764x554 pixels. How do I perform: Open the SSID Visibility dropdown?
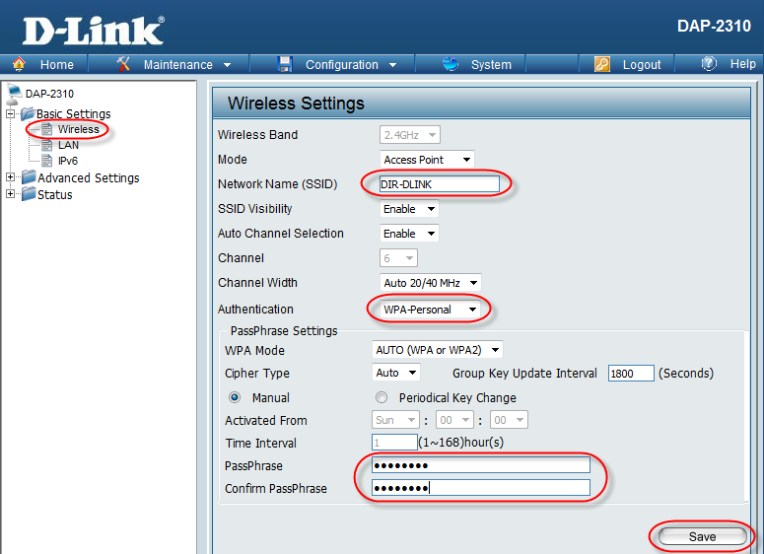pyautogui.click(x=409, y=209)
